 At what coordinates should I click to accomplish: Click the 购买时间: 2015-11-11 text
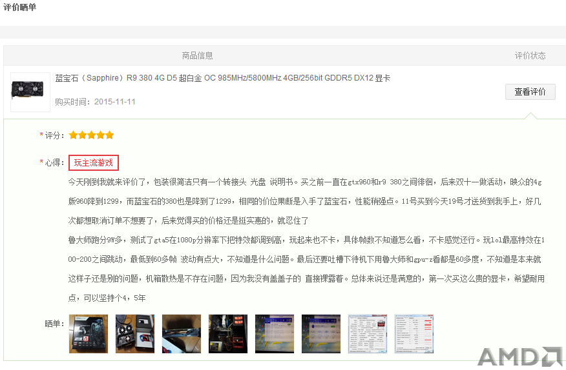[x=95, y=102]
